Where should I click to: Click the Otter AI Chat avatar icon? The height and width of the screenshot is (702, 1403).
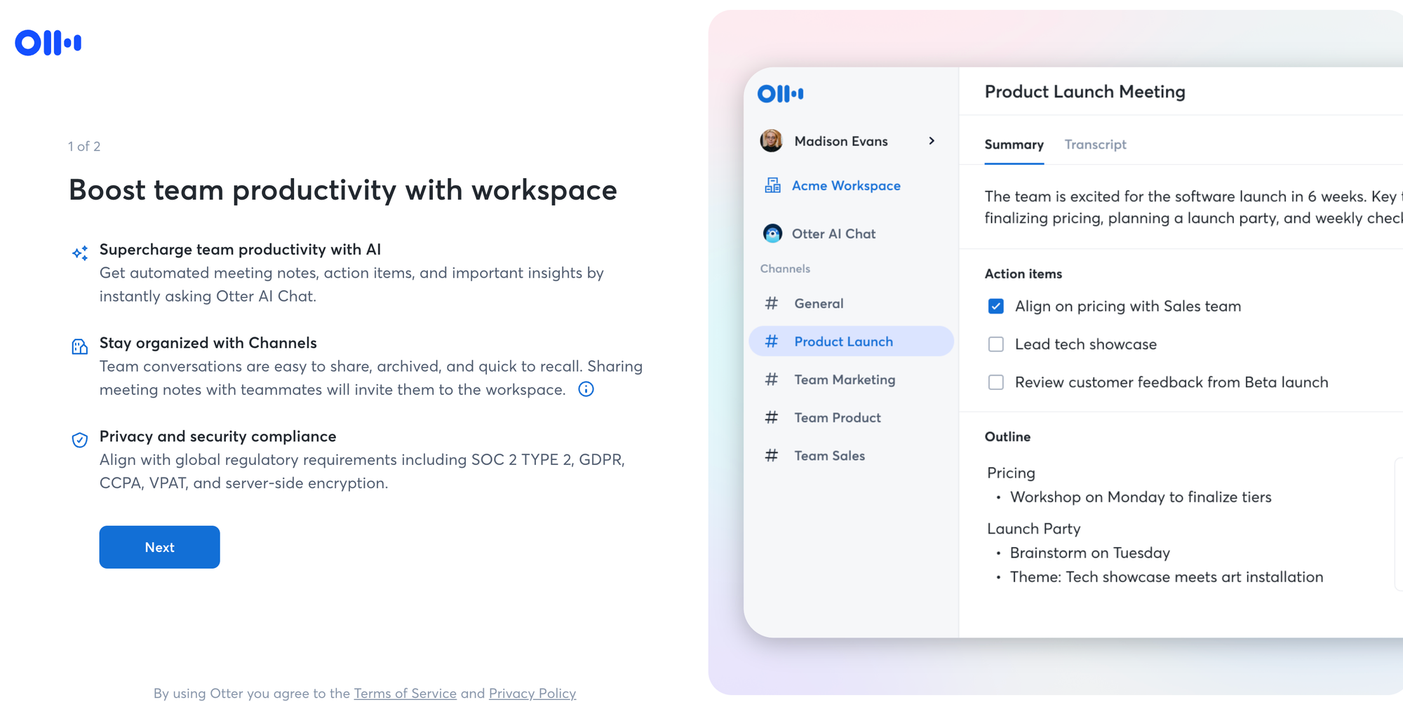(x=772, y=234)
